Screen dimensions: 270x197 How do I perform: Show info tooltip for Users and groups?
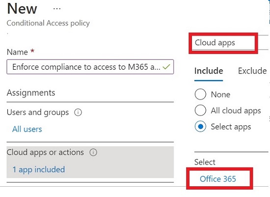point(78,113)
